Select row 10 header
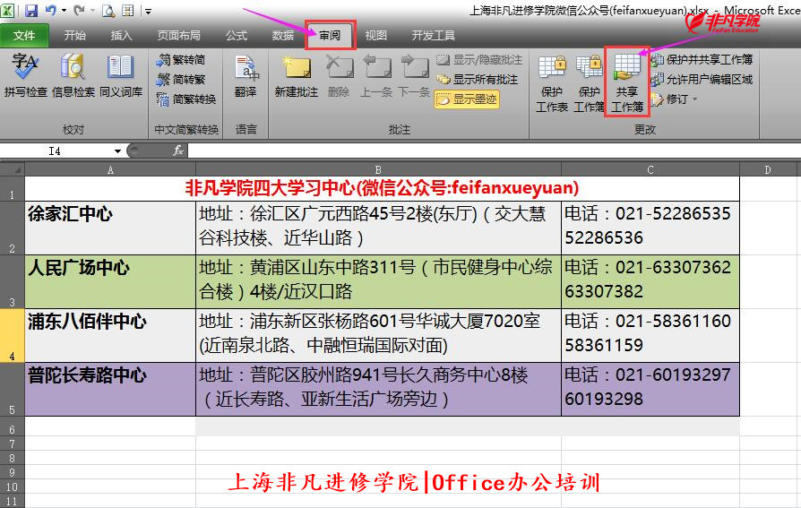Screen dimensions: 801x508 12,486
